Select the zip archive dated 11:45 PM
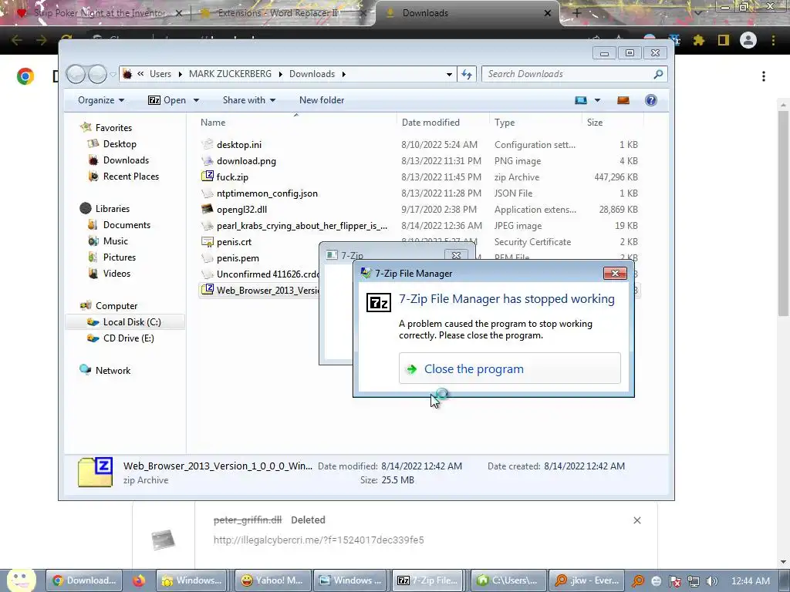This screenshot has width=790, height=592. pos(232,177)
